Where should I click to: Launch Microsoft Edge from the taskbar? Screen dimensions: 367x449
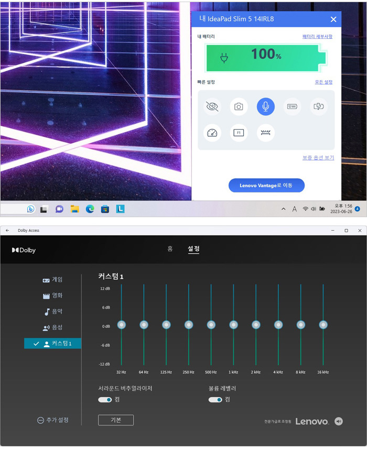point(90,209)
